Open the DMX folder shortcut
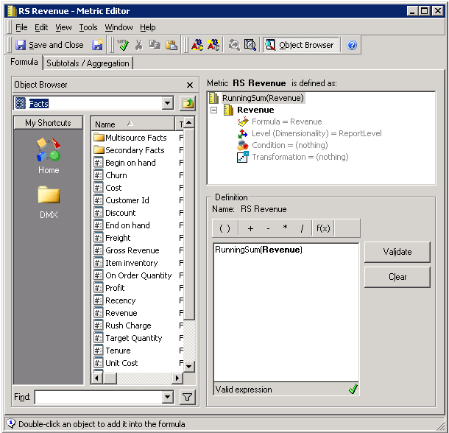The width and height of the screenshot is (449, 433). click(49, 201)
